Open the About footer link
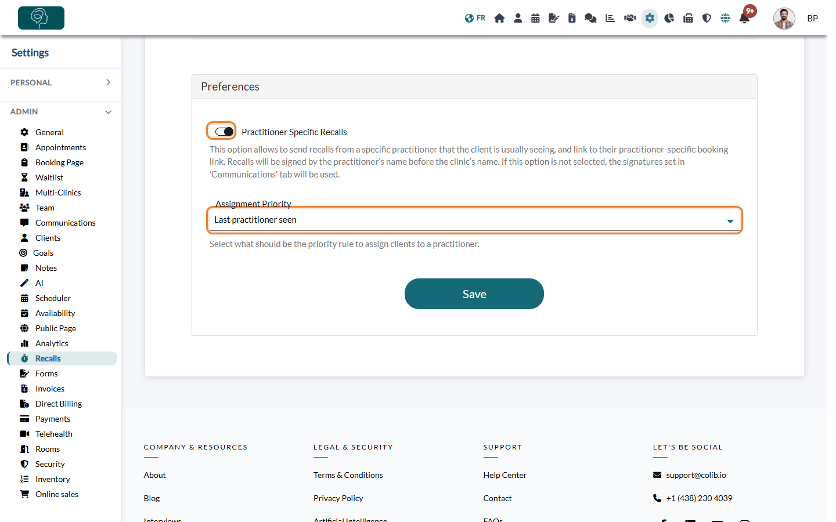Screen dimensions: 836x522 (x=155, y=475)
